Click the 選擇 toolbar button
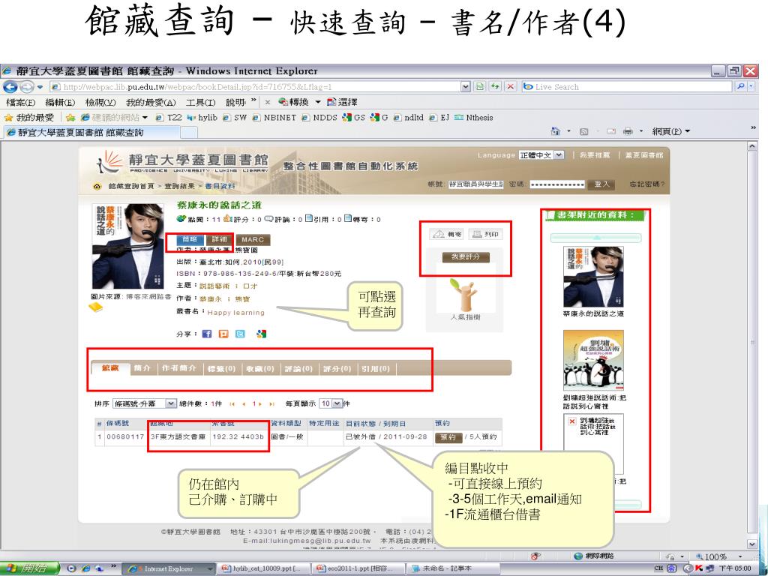Image resolution: width=768 pixels, height=576 pixels. [342, 102]
